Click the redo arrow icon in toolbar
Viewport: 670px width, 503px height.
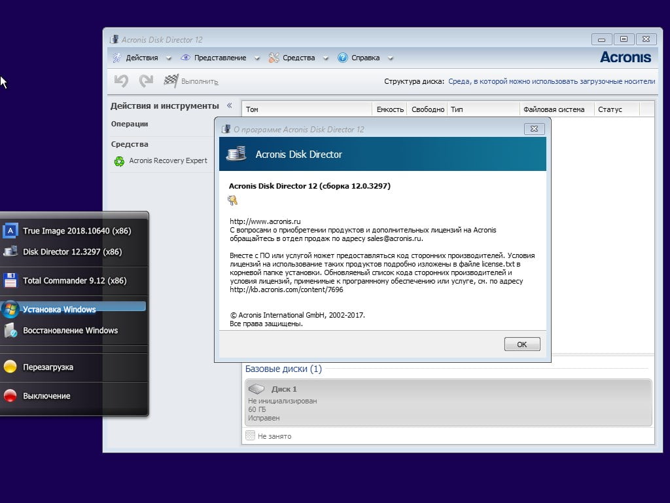click(x=146, y=81)
